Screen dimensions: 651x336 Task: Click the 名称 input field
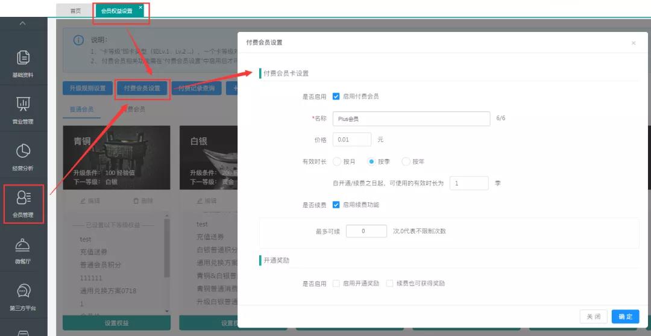coord(411,119)
